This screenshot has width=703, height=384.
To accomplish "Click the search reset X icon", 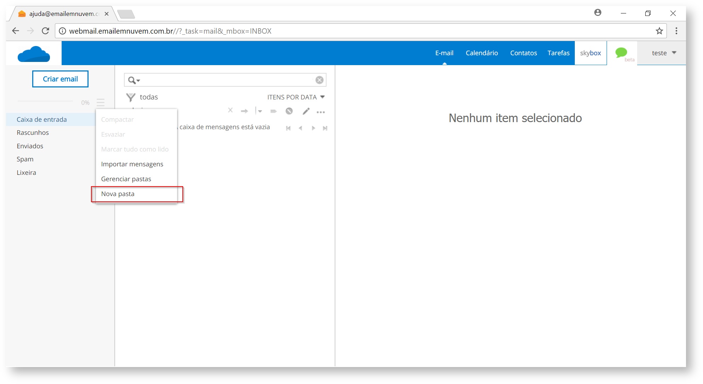I will (319, 80).
